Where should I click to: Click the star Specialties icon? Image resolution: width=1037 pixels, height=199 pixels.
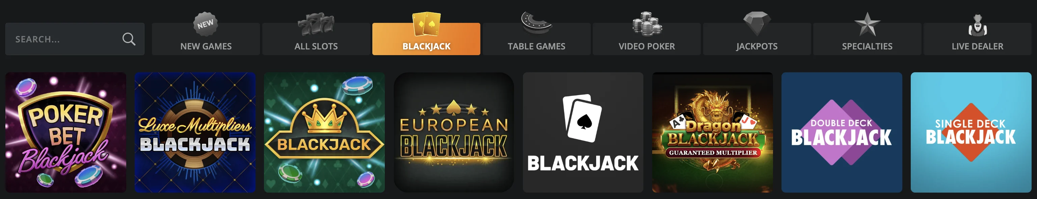(x=867, y=24)
